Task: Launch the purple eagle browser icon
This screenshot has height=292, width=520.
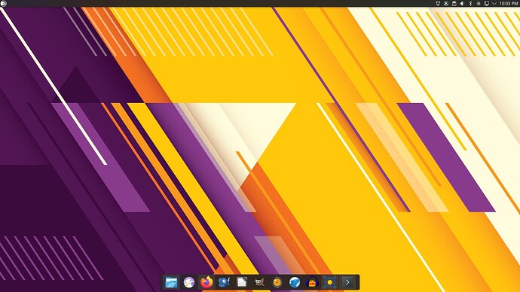Action: [x=189, y=282]
